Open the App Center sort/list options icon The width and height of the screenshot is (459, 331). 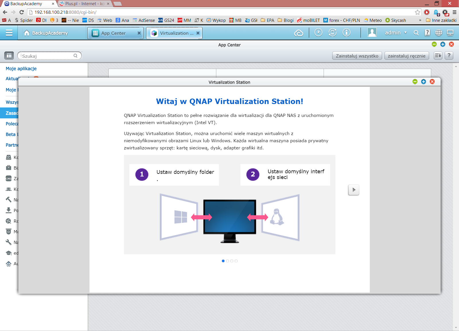point(438,55)
